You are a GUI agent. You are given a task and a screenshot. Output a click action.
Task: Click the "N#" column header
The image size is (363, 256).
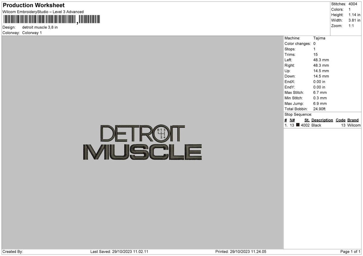292,120
